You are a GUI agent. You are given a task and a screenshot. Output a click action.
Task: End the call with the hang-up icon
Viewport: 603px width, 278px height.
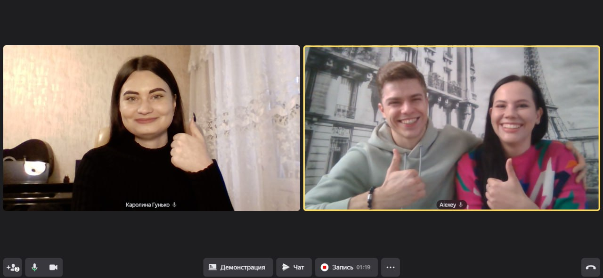tap(590, 267)
